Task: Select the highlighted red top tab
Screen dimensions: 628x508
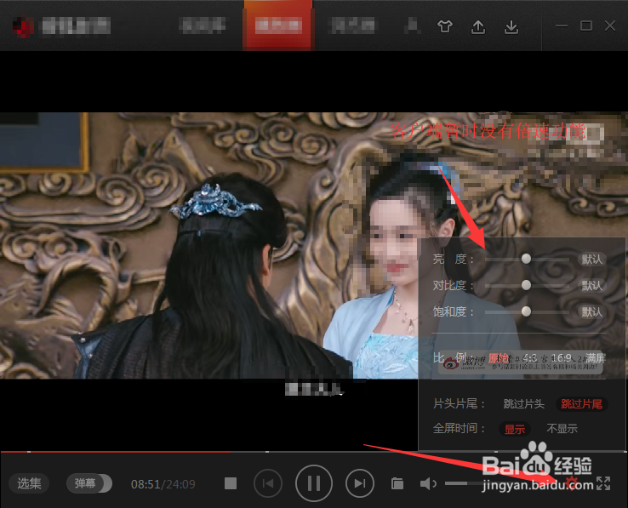Action: [x=278, y=26]
